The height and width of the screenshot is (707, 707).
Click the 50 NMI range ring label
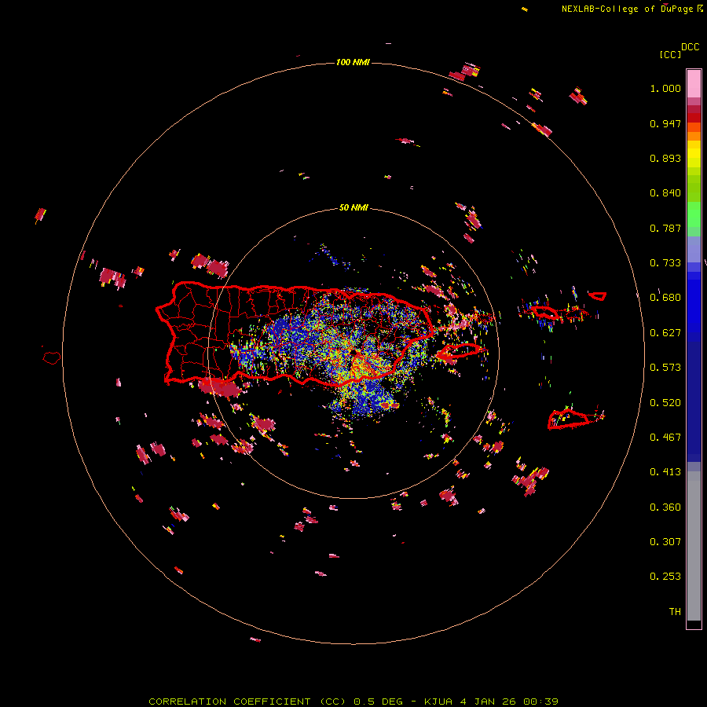tap(353, 207)
